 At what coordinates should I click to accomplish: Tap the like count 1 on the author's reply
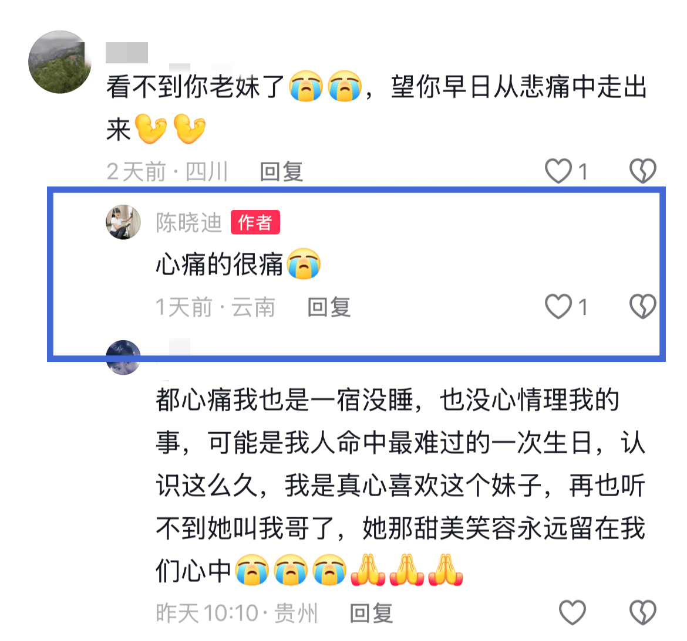582,307
